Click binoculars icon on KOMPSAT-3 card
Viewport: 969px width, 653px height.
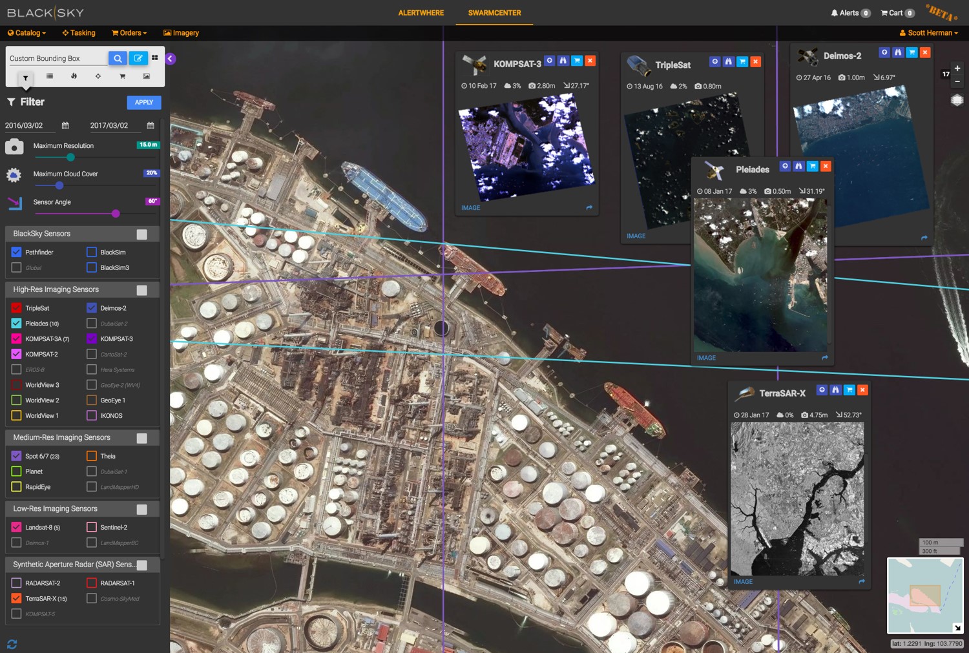563,61
